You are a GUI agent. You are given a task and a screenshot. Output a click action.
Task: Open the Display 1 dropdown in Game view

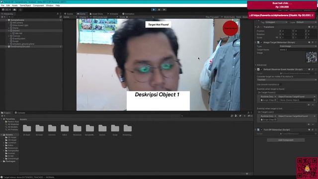click(85, 17)
